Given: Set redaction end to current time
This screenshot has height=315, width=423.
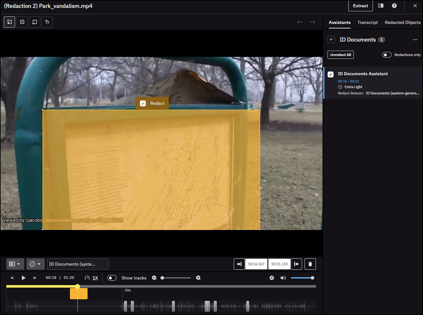Looking at the screenshot, I should (x=296, y=264).
